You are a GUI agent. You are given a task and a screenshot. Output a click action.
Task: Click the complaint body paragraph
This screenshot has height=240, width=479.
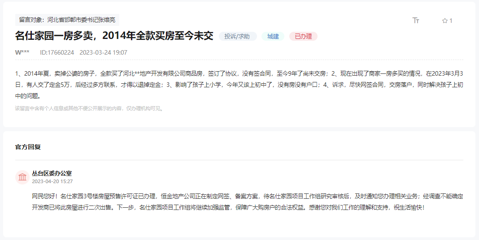tap(239, 85)
